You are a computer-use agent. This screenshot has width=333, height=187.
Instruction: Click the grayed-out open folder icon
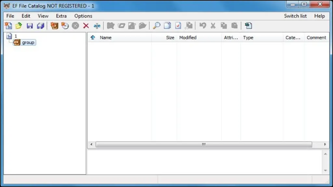click(x=142, y=26)
